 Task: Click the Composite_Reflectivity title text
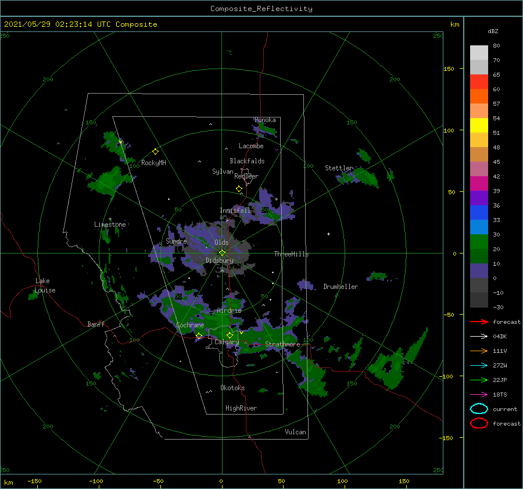tap(261, 9)
